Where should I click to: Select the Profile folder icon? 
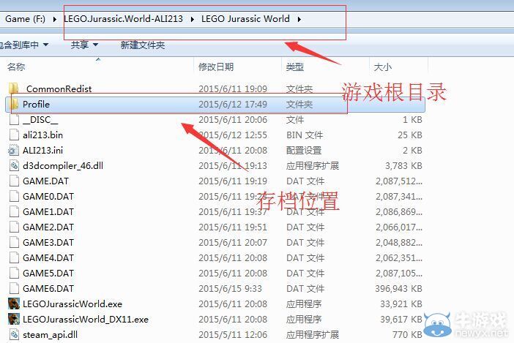[x=14, y=104]
